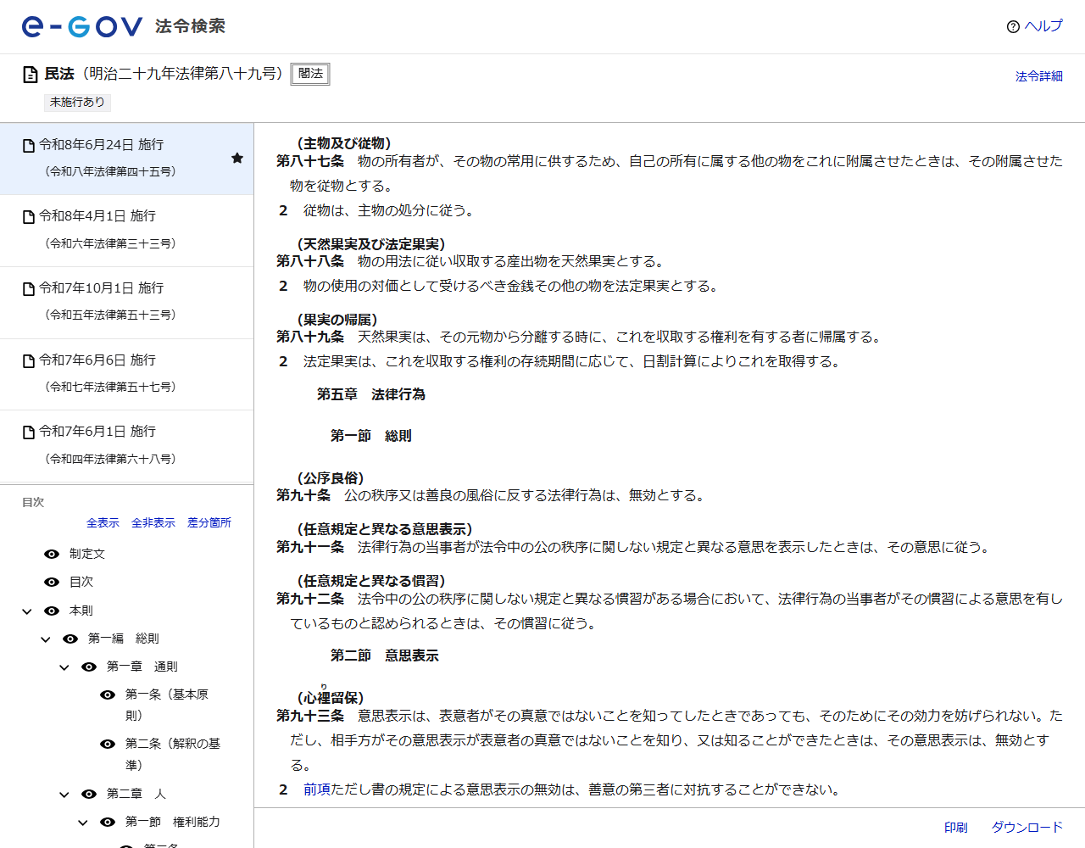
Task: Click the e-GOV logo
Action: coord(82,26)
